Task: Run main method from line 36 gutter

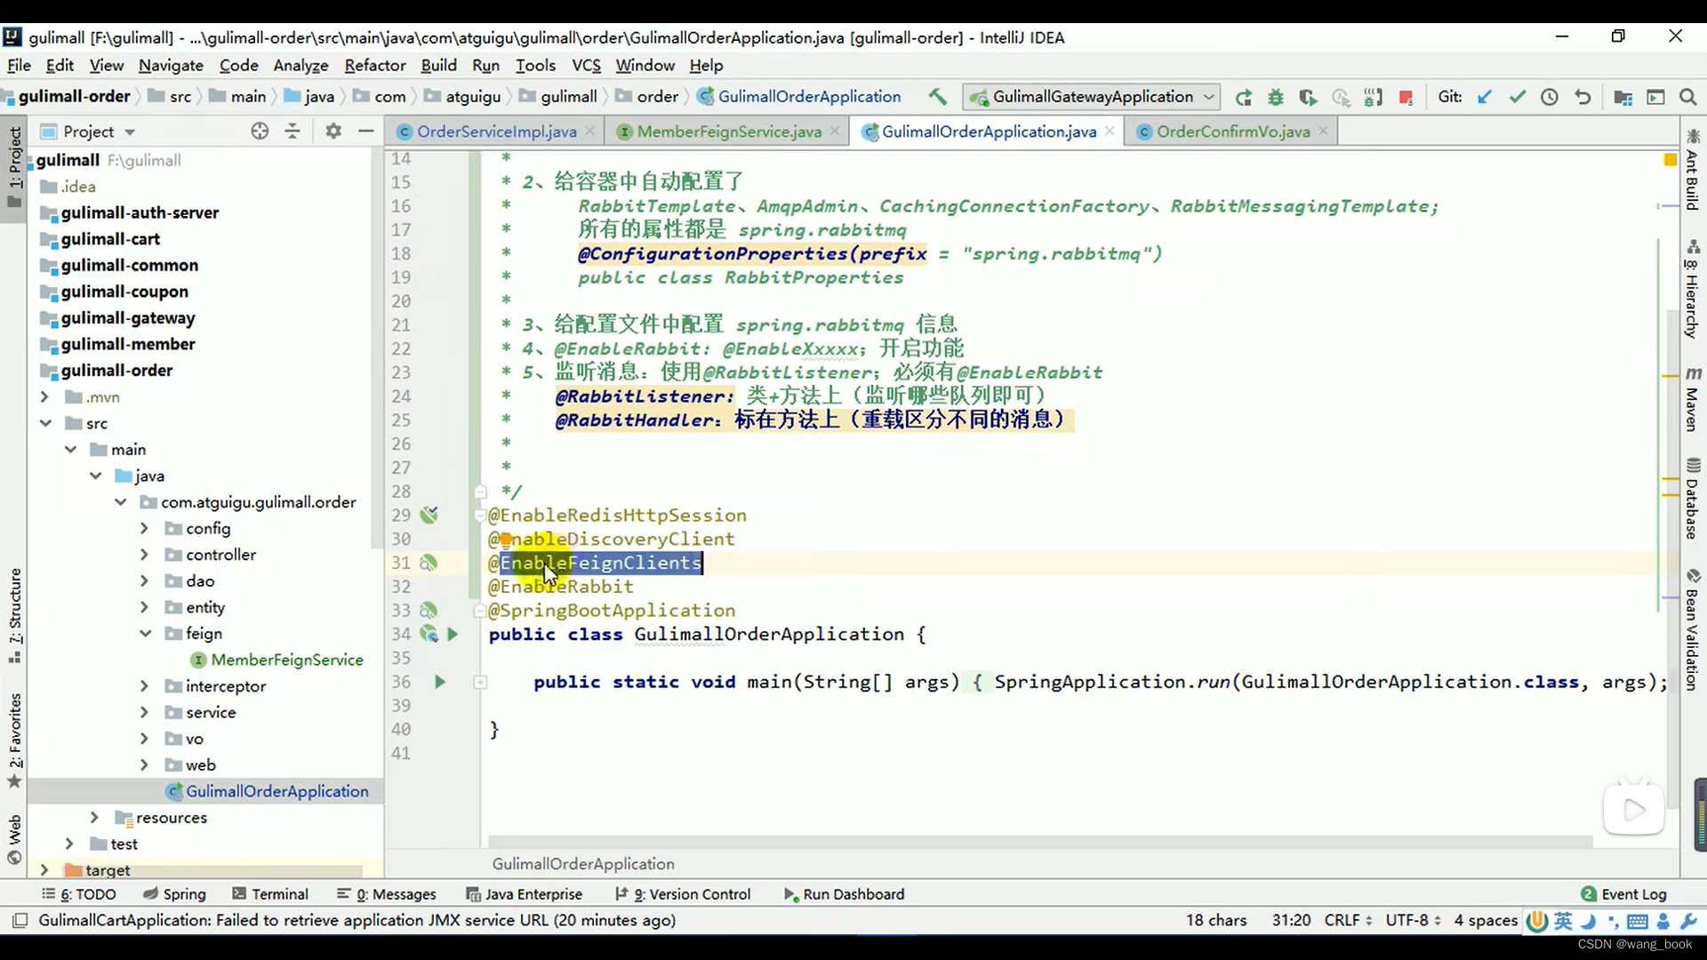Action: pyautogui.click(x=439, y=682)
